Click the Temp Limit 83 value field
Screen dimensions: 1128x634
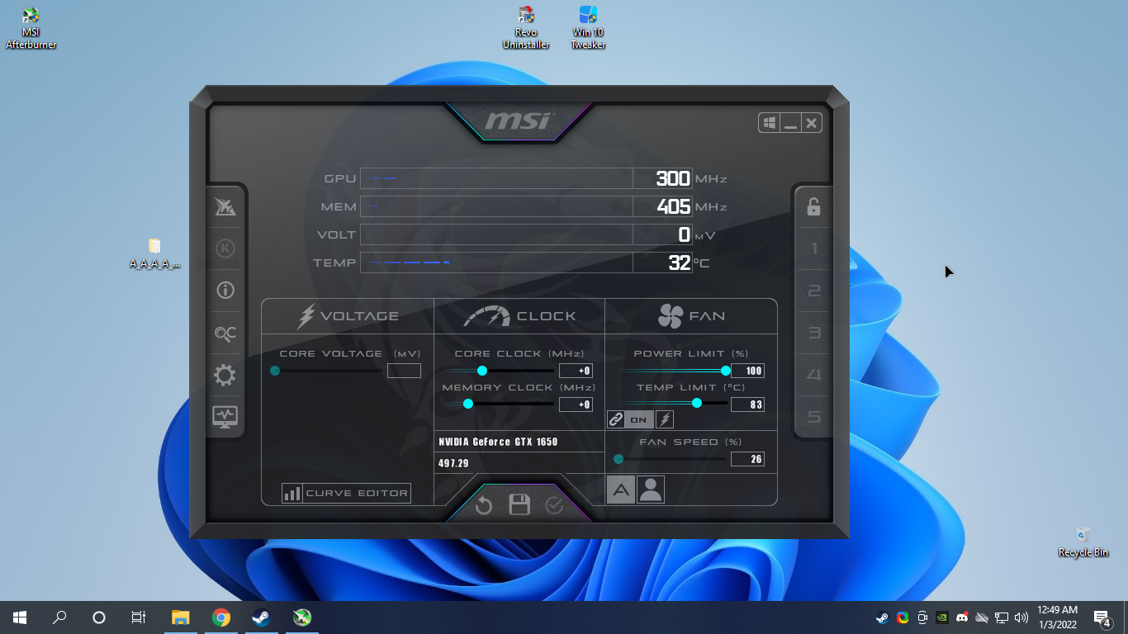tap(747, 405)
